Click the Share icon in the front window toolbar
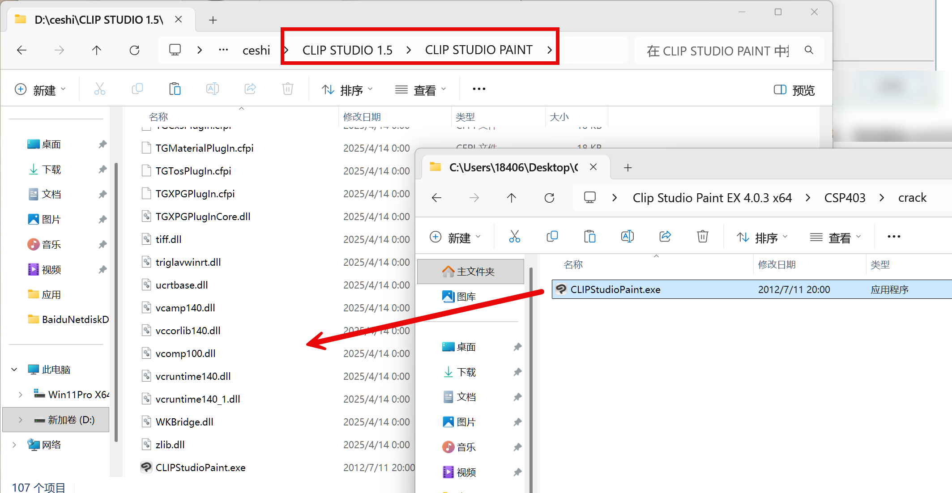Image resolution: width=952 pixels, height=493 pixels. (x=665, y=237)
